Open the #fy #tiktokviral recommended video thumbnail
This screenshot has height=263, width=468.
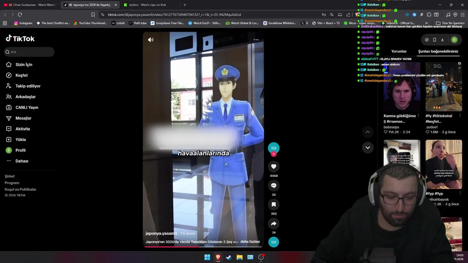coord(444,87)
